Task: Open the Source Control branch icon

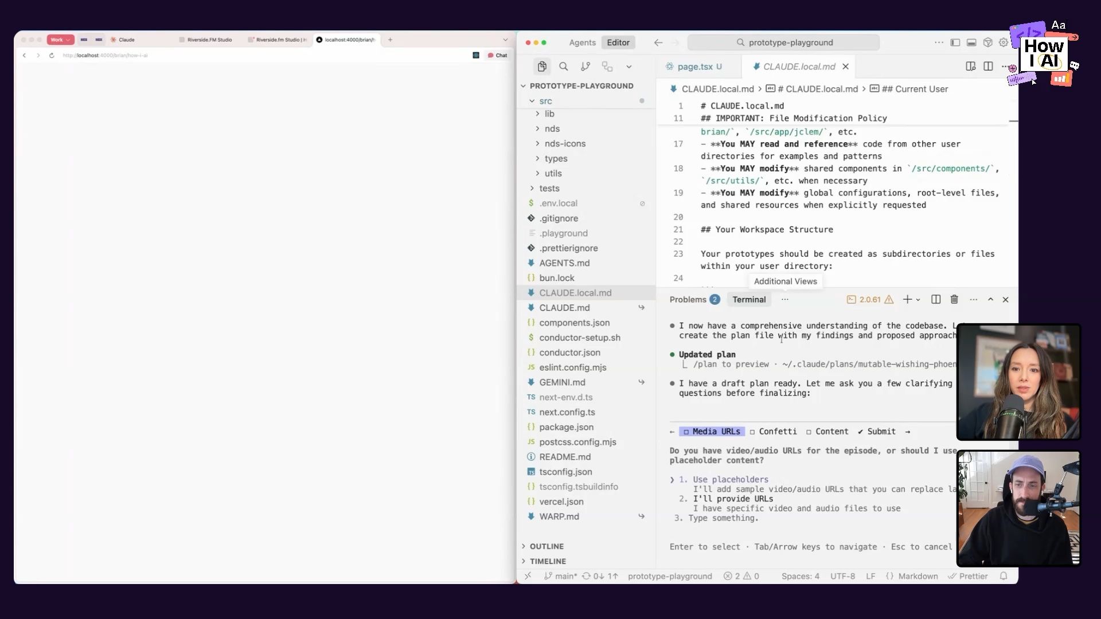Action: click(585, 66)
